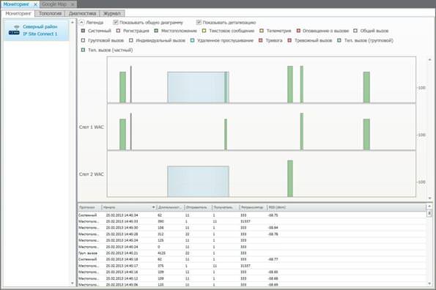Click the event table scroll down arrow
Image resolution: width=436 pixels, height=290 pixels.
[429, 283]
